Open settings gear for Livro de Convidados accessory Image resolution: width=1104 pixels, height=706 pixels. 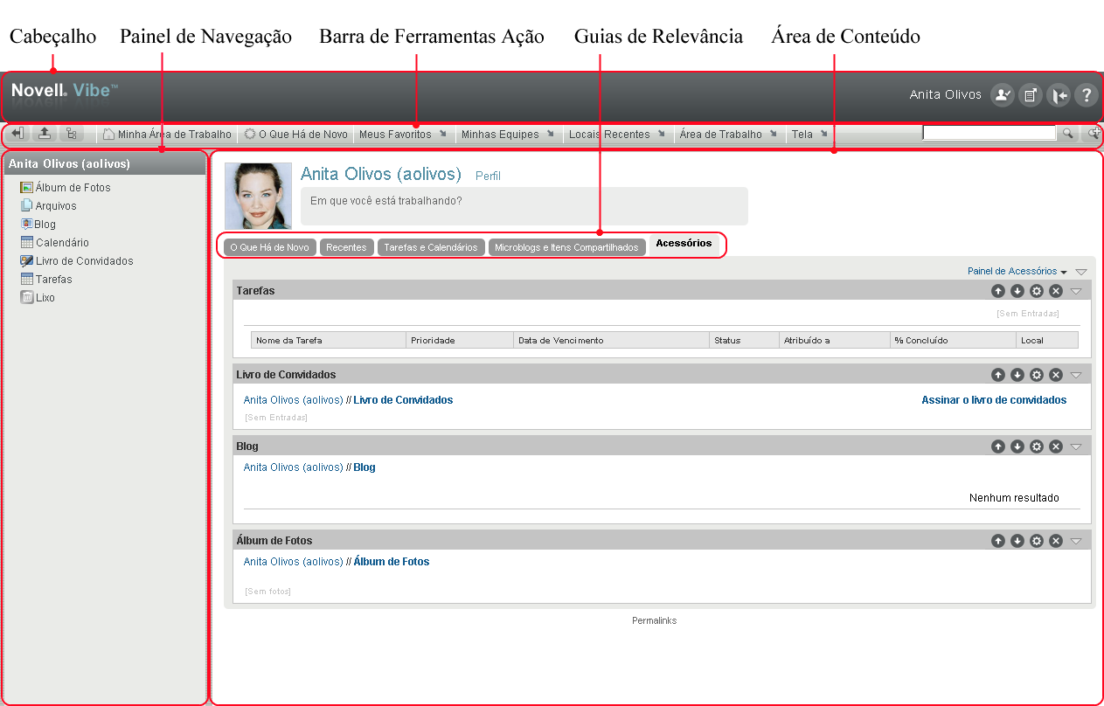tap(1037, 375)
